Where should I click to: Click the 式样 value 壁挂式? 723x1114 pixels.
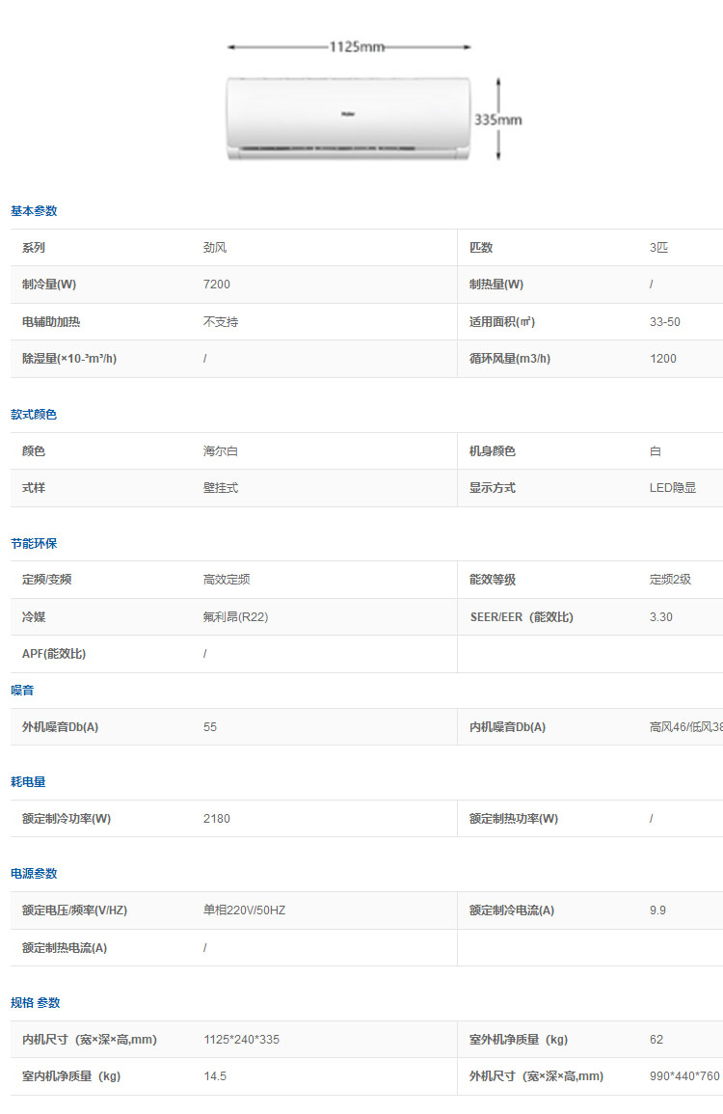(x=220, y=488)
